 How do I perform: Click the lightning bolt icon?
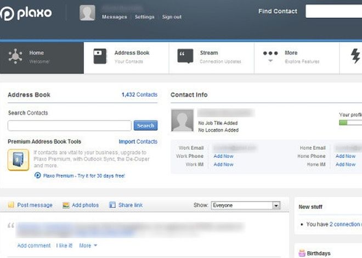coord(355,56)
